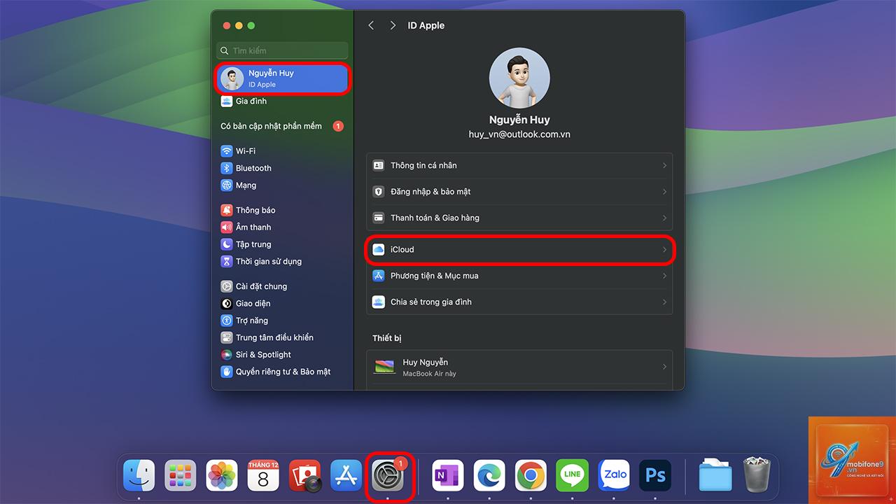Open Trung tâm điều khiển icon
This screenshot has width=896, height=504.
tap(226, 337)
